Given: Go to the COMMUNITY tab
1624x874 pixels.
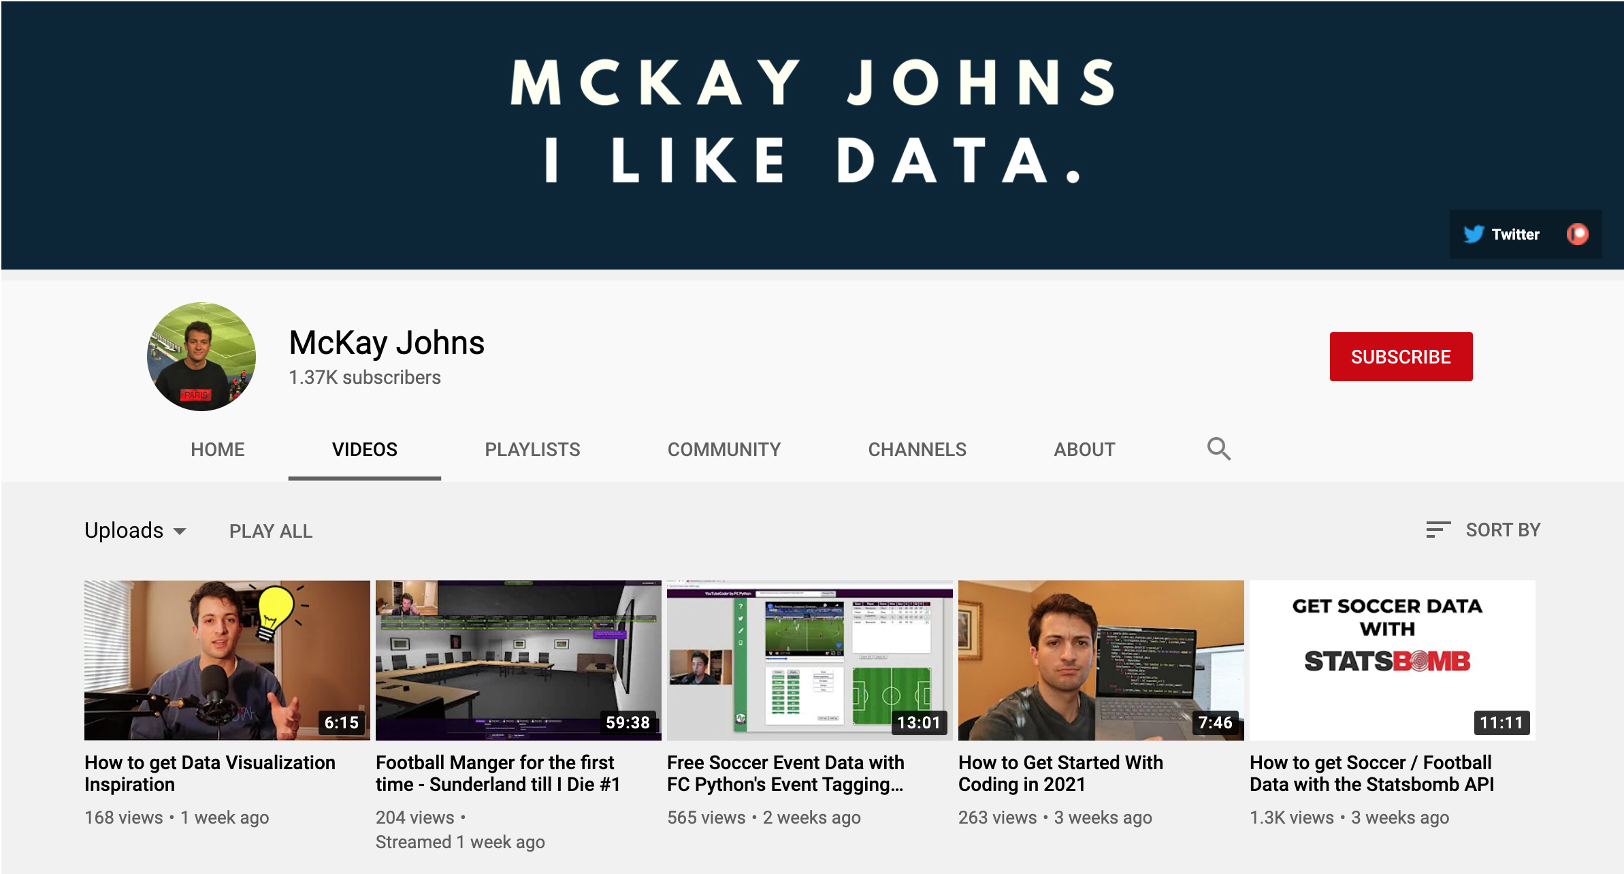Looking at the screenshot, I should (x=724, y=449).
